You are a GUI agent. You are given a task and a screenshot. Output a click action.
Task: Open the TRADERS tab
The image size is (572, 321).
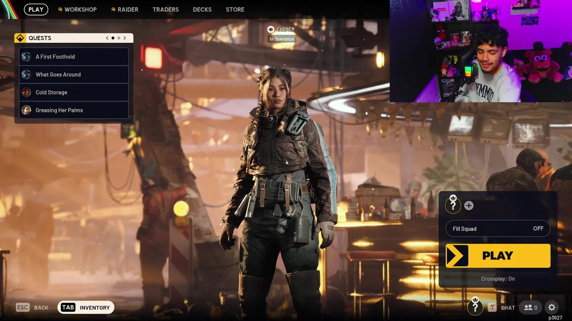[x=165, y=9]
